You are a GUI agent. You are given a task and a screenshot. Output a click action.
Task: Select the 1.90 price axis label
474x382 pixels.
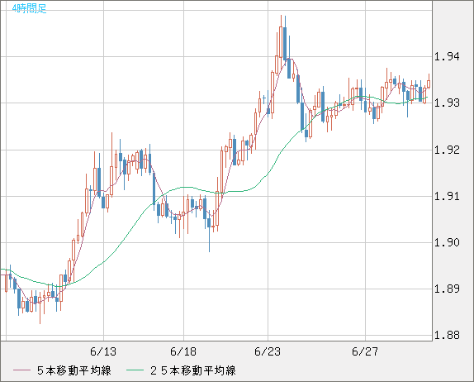pyautogui.click(x=447, y=242)
